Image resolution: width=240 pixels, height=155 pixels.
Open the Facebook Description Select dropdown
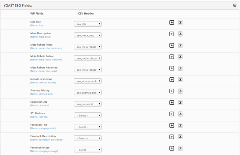pos(88,138)
